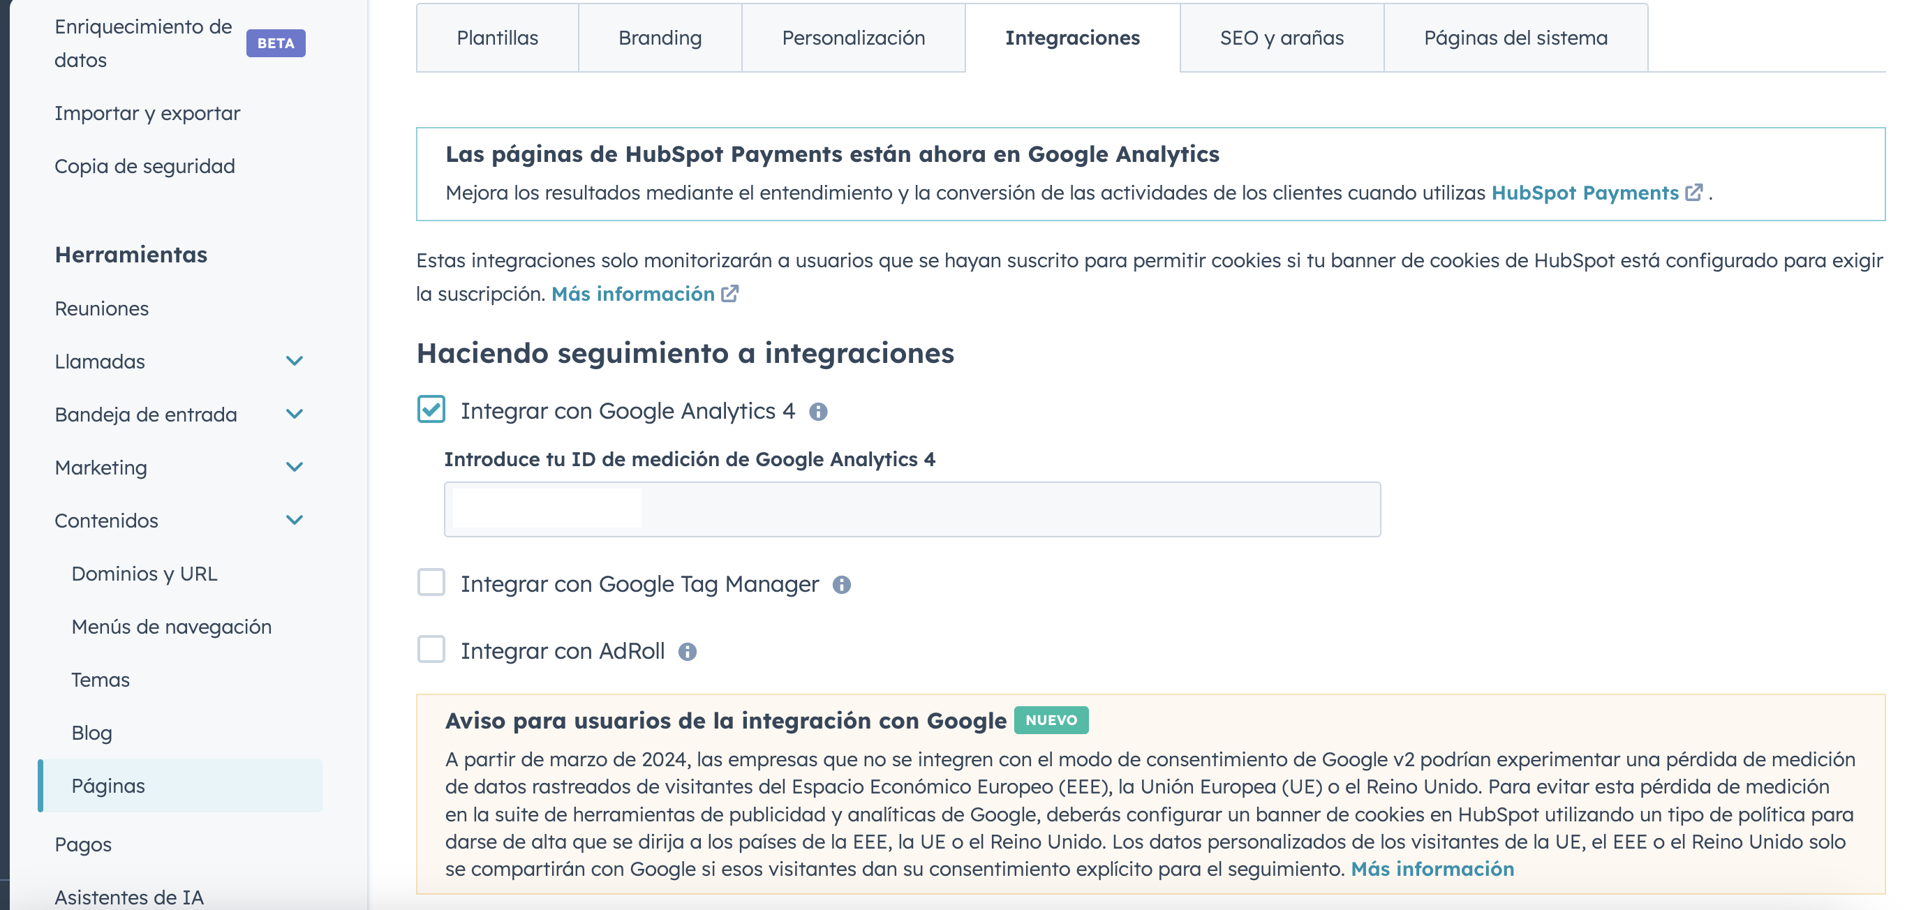Expand the Marketing section chevron
1921x910 pixels.
pos(295,468)
